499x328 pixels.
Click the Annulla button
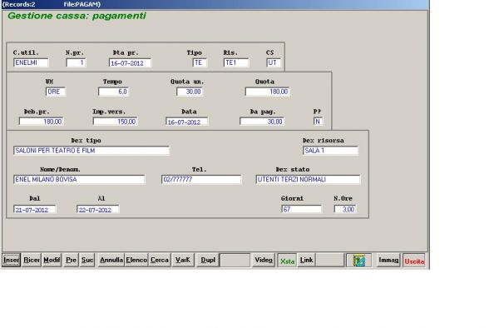pyautogui.click(x=111, y=261)
